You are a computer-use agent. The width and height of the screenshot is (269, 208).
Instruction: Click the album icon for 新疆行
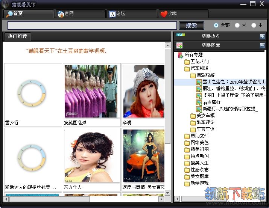click(199, 109)
